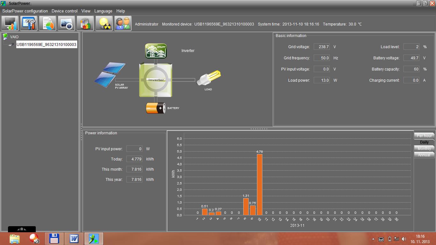Open the two users toolbar icon
Viewport: 436px width, 245px height.
pyautogui.click(x=123, y=24)
